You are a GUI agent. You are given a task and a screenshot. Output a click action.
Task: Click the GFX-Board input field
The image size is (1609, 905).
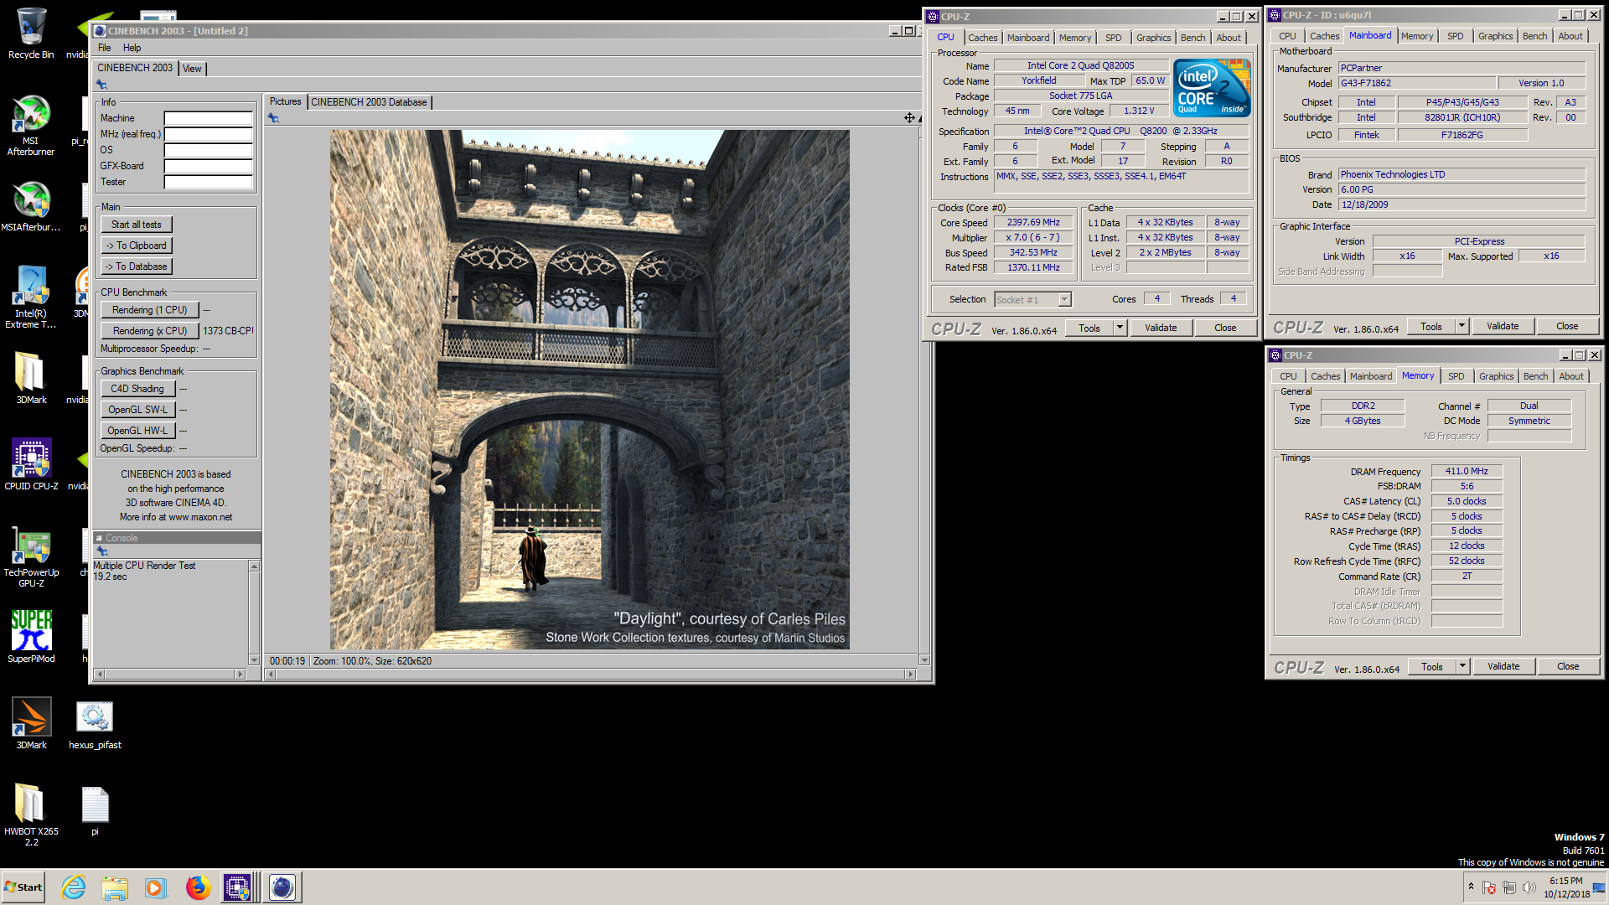[209, 166]
